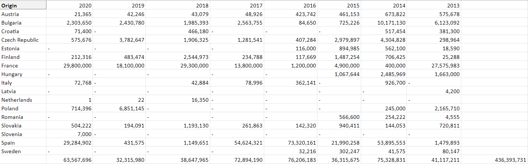Select Austria 2014 value 673,822
This screenshot has height=164, width=528.
[x=384, y=14]
